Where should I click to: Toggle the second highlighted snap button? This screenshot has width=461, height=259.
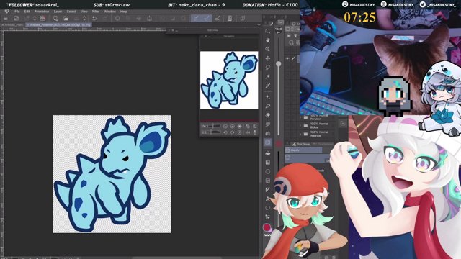pos(207,18)
